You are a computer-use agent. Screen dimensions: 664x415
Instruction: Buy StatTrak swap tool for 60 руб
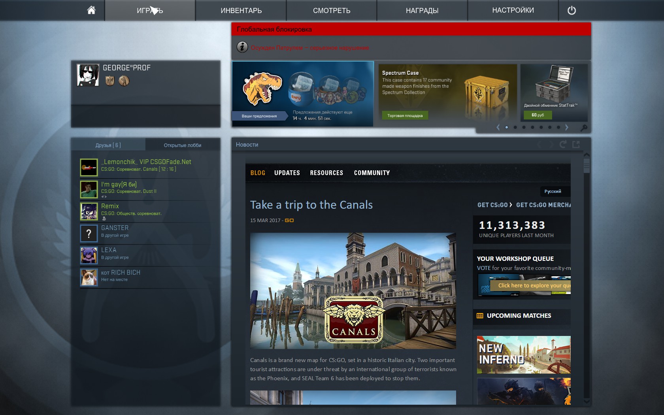point(538,115)
